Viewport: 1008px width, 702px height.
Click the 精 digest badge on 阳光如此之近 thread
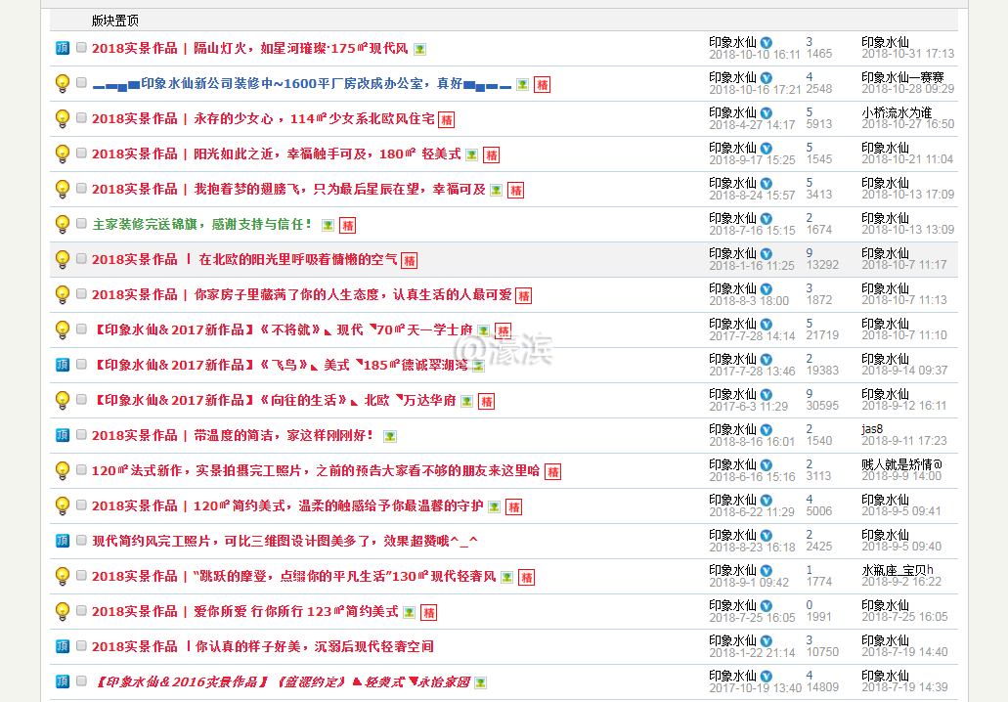(491, 154)
